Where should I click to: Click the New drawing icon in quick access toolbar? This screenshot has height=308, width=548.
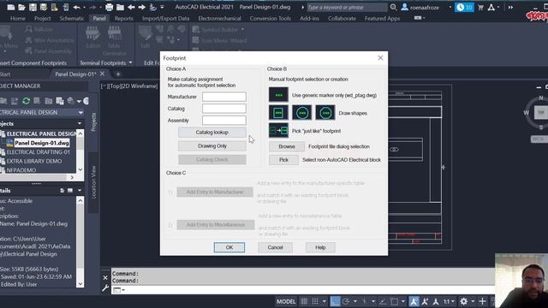click(x=11, y=7)
